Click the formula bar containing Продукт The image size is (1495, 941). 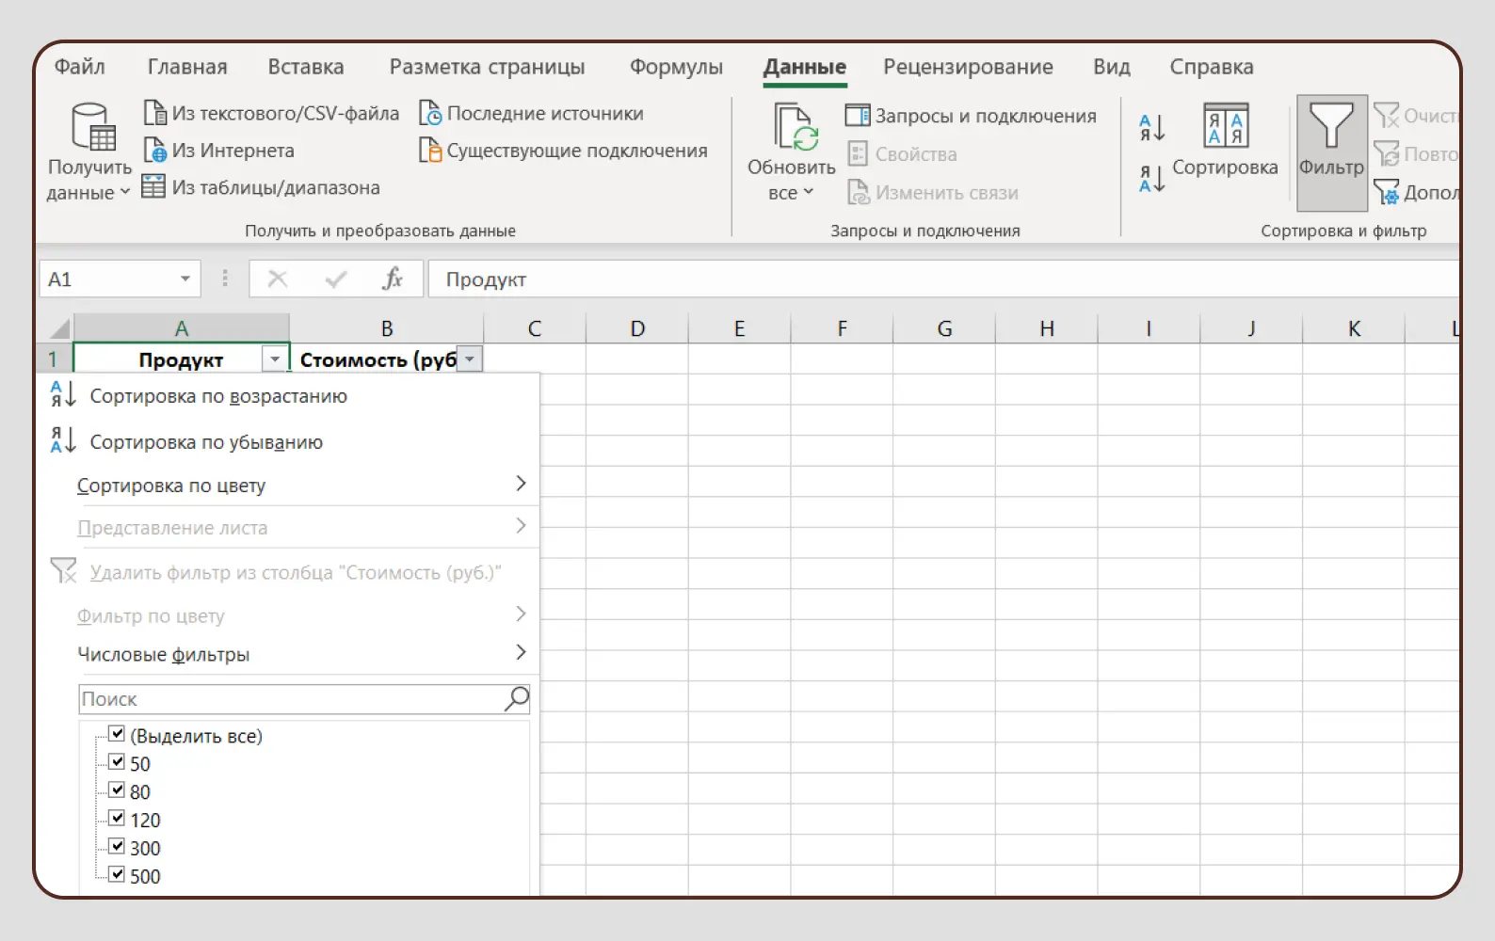click(944, 279)
